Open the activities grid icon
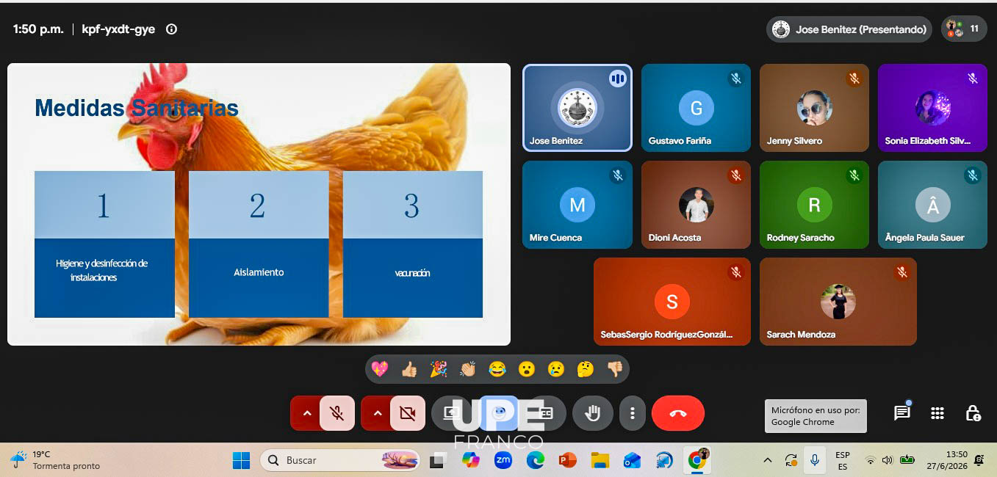 coord(937,413)
